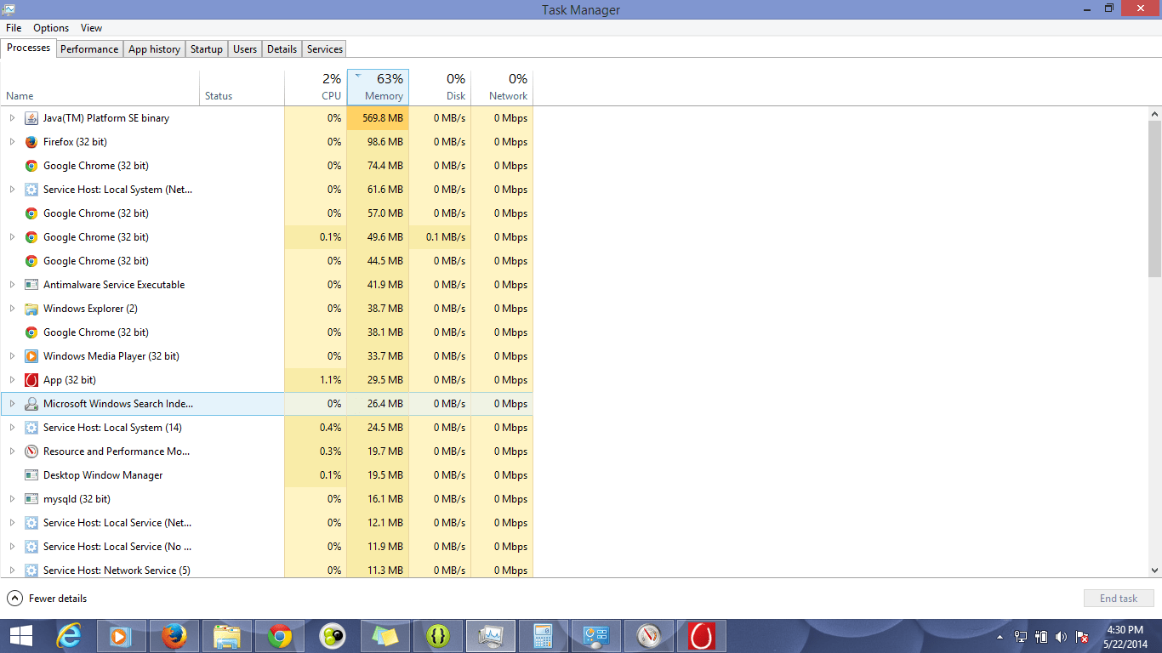Open Windows Media Player on the taskbar
Screen dimensions: 1162x653
122,636
